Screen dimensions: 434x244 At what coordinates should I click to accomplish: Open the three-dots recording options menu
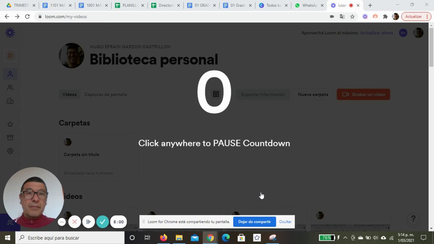coord(62,222)
